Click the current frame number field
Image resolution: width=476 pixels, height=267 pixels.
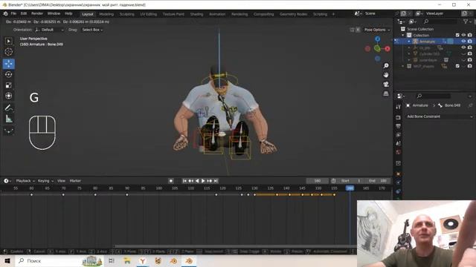point(318,181)
